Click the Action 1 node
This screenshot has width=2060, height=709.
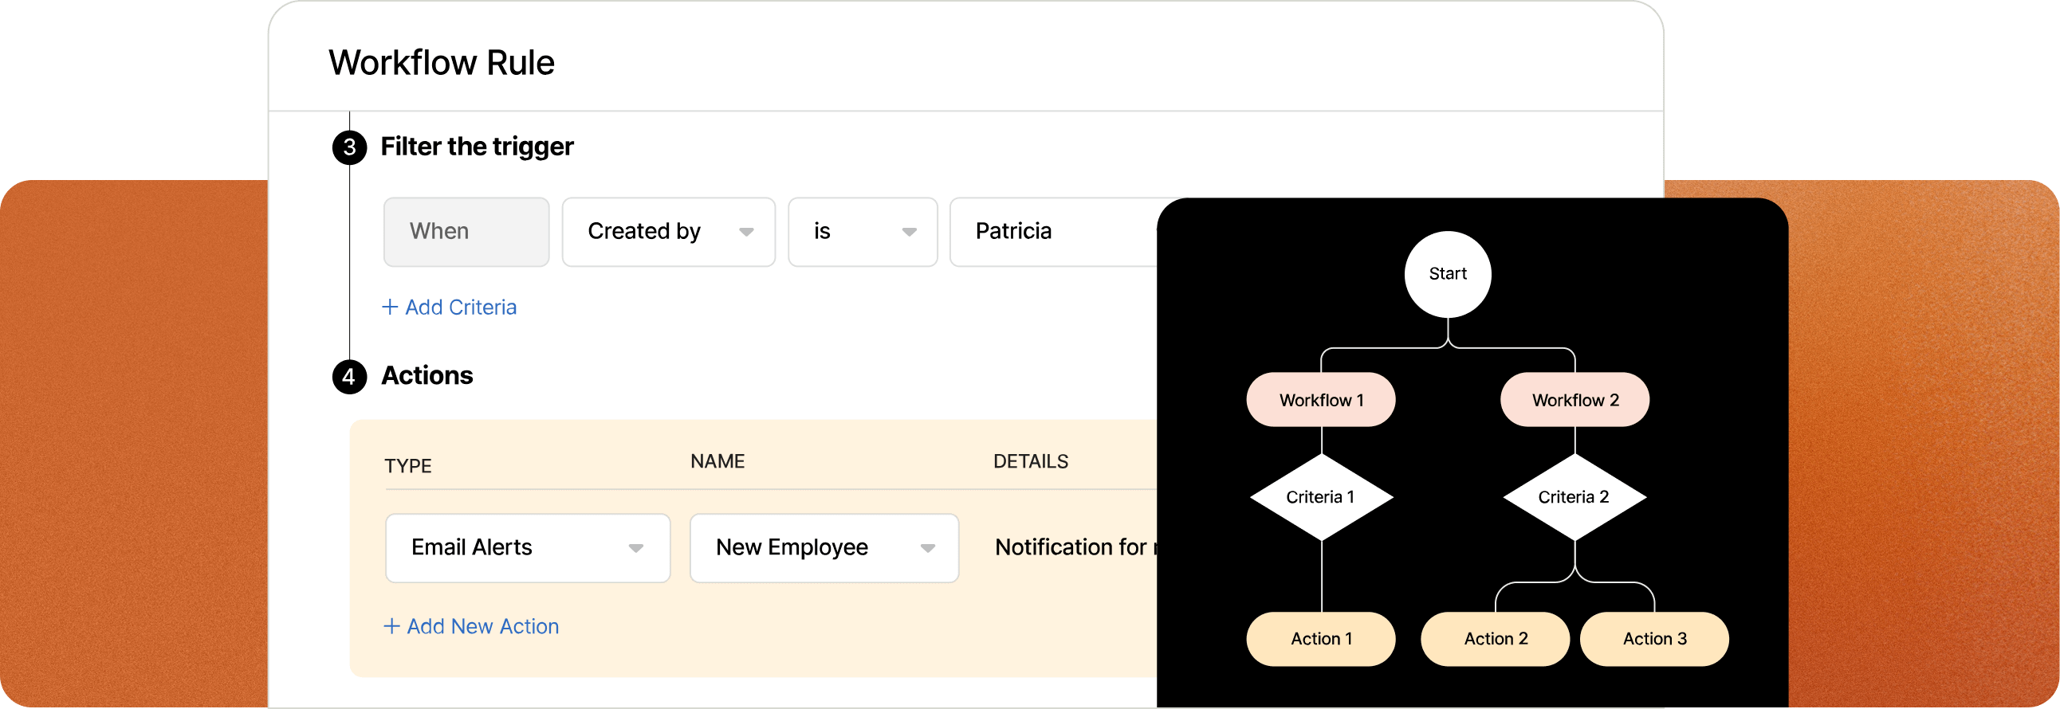tap(1321, 639)
